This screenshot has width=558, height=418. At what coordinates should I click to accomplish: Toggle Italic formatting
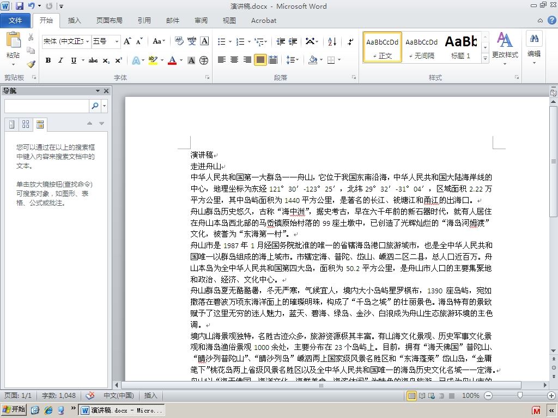[x=61, y=60]
